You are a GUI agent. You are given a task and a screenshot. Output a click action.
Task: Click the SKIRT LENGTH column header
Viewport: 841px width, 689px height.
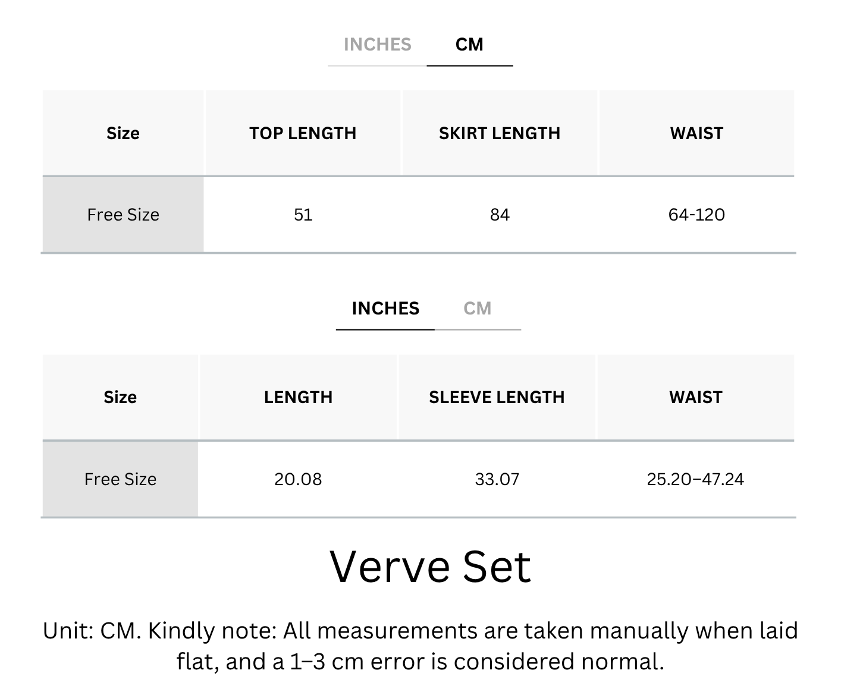tap(500, 133)
